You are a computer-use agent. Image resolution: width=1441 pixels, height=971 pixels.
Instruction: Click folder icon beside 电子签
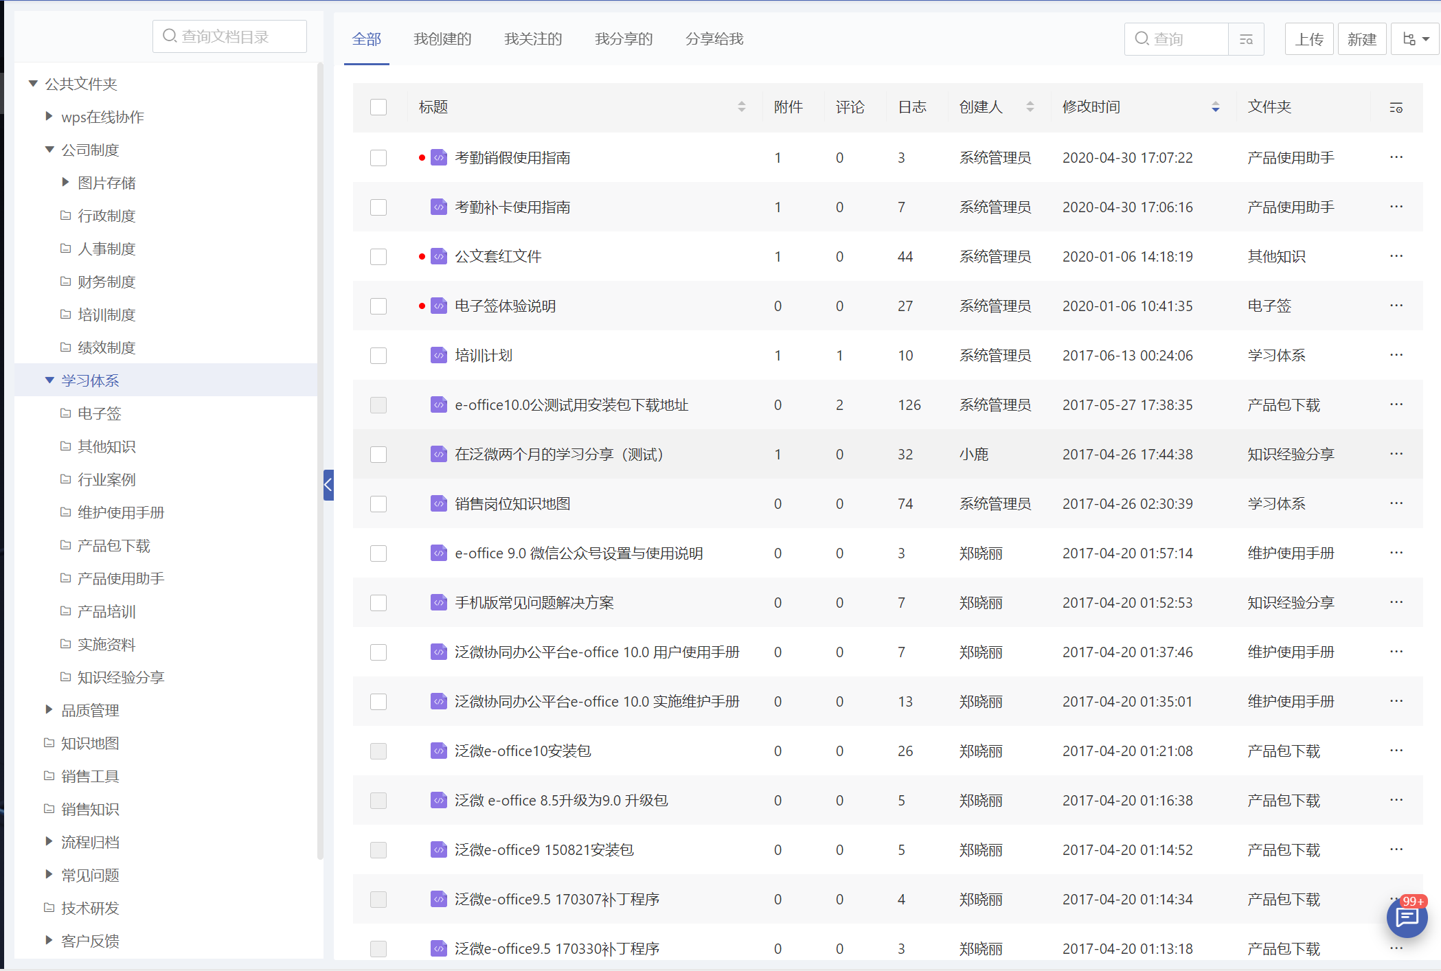coord(66,413)
